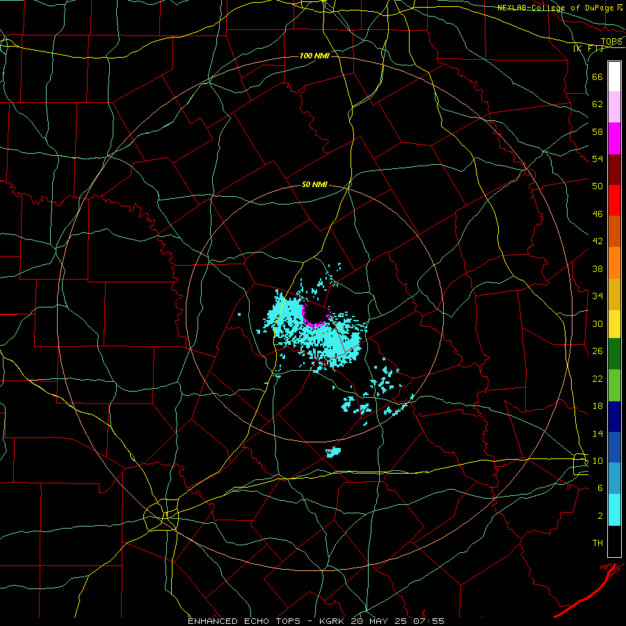Image resolution: width=626 pixels, height=626 pixels.
Task: Click the 'ENHANCED ECHO TOPS' product caption
Action: (x=244, y=621)
